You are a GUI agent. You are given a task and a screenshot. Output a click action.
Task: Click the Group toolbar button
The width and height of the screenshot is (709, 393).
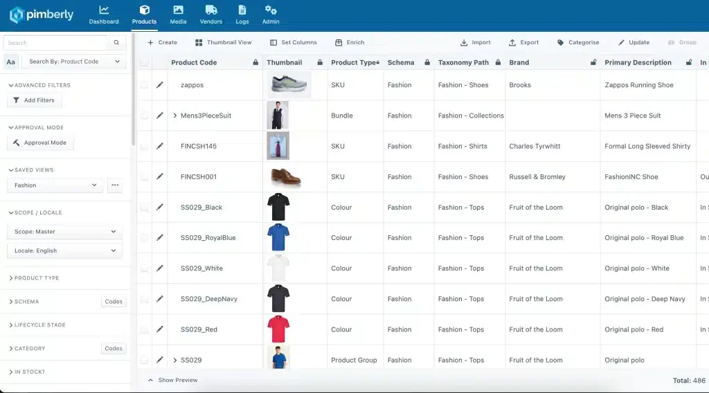click(682, 42)
